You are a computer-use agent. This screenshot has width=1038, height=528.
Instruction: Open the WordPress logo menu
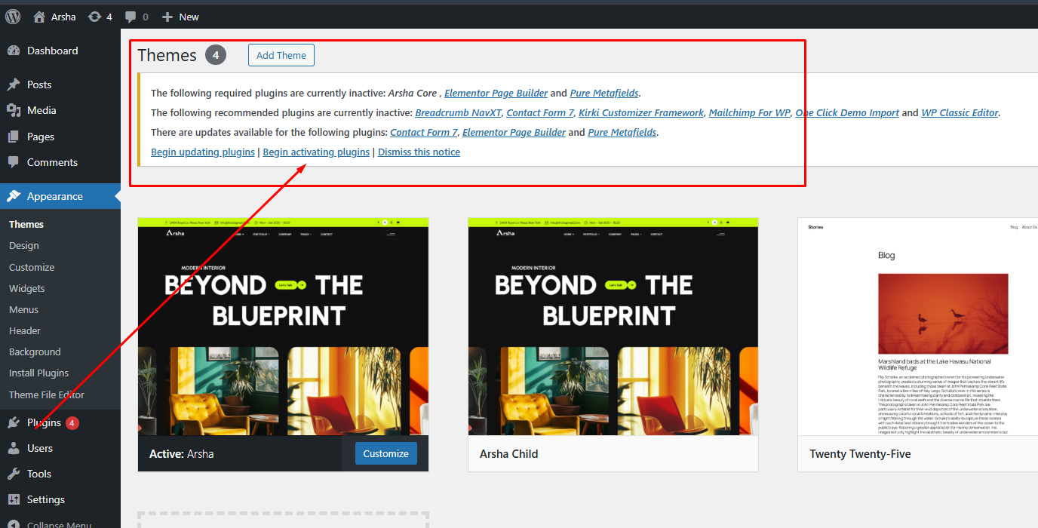[x=13, y=16]
